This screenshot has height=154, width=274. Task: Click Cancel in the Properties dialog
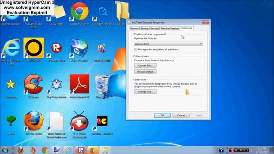click(181, 115)
